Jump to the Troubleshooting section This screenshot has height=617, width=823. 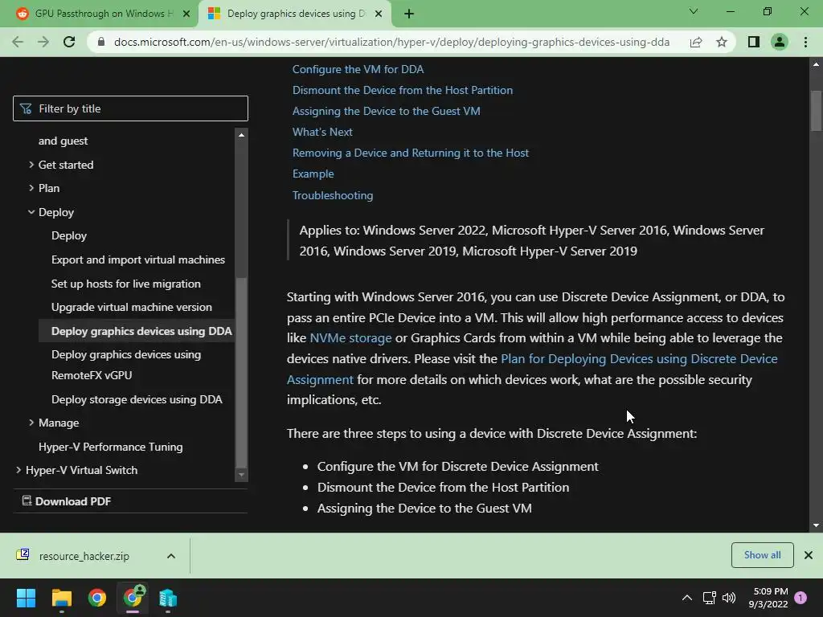tap(333, 195)
